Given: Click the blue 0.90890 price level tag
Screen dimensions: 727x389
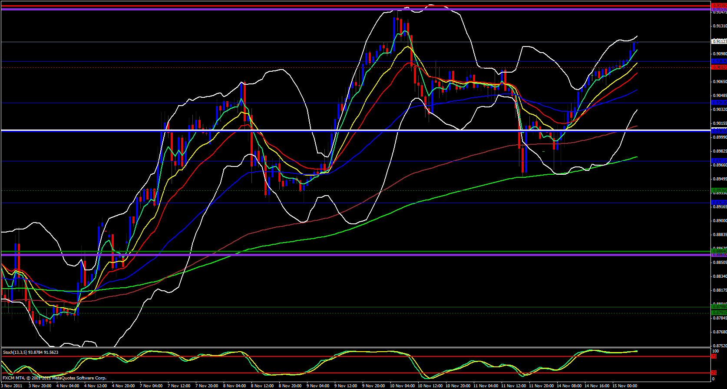Looking at the screenshot, I should (718, 61).
